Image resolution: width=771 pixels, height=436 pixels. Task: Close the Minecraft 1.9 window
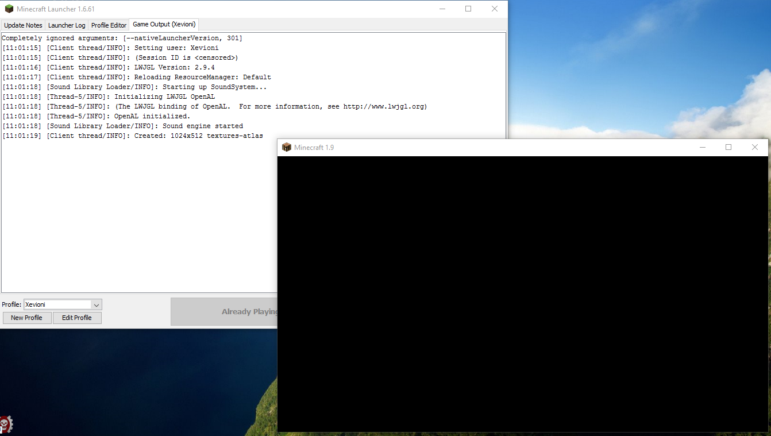tap(755, 148)
